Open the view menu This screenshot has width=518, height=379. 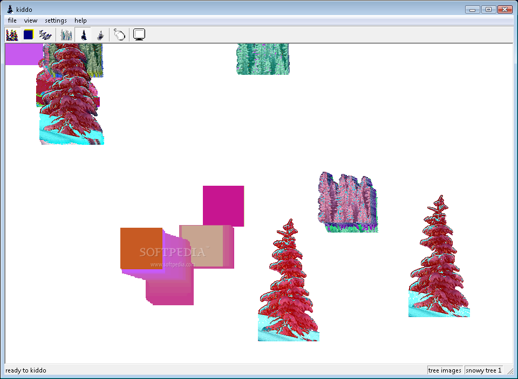pos(31,20)
